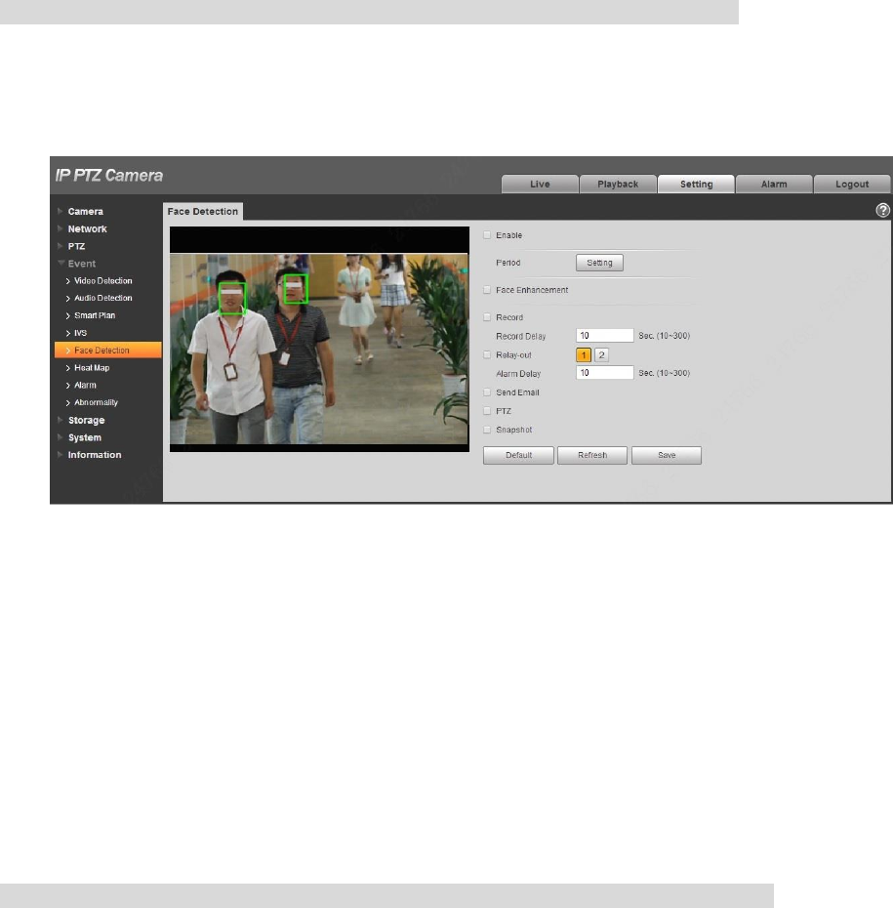The image size is (893, 908).
Task: Toggle Face Enhancement checkbox
Action: [x=487, y=290]
